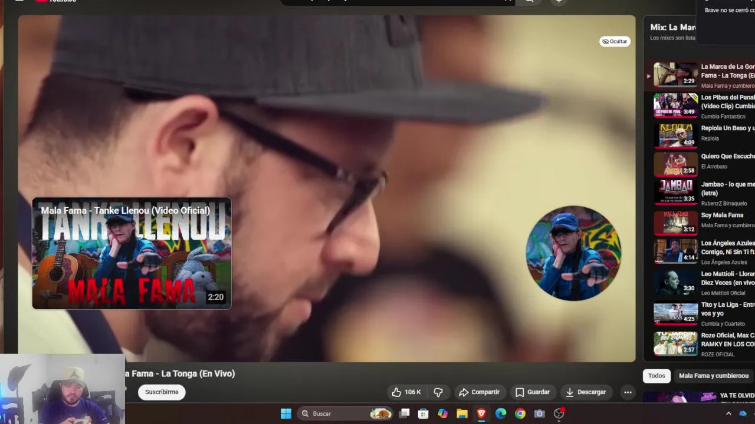Screen dimensions: 755x424
Task: Open Google Chrome from the taskbar
Action: 520,413
